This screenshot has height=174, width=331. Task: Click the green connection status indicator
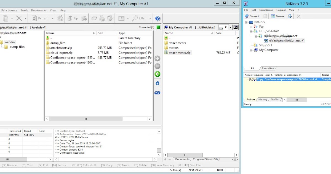[158, 27]
